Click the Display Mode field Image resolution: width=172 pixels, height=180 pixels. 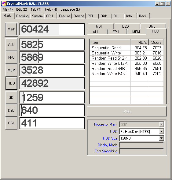click(x=141, y=145)
